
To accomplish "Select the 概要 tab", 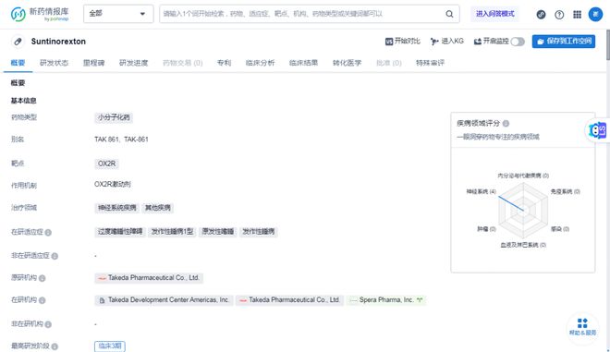I will [18, 63].
